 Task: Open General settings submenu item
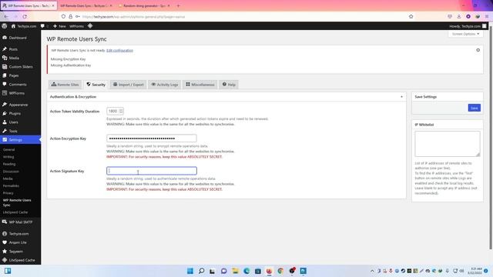[8, 150]
